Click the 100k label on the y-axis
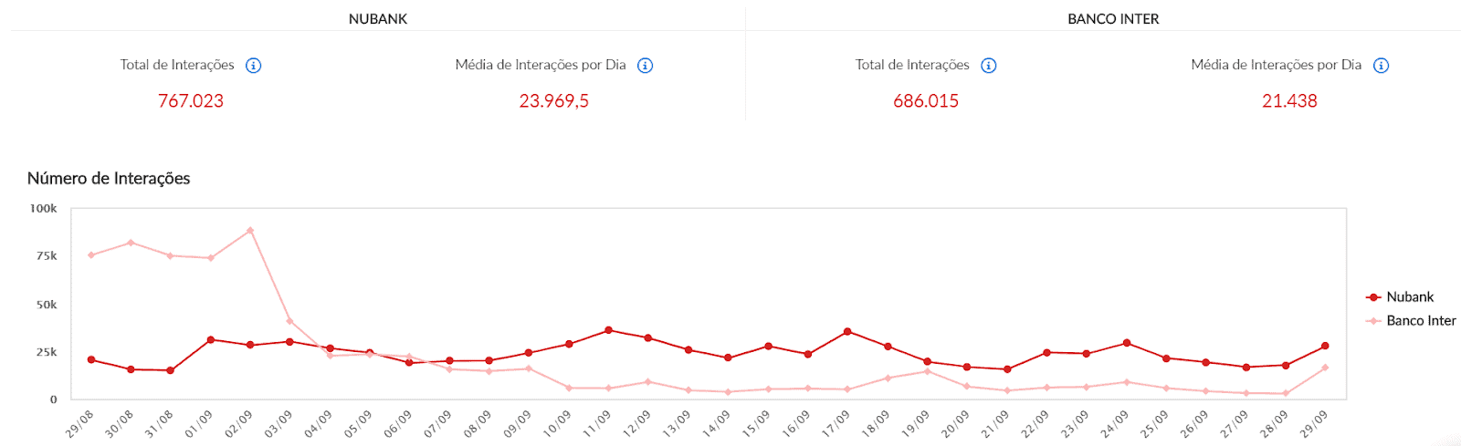1461x446 pixels. pos(44,209)
